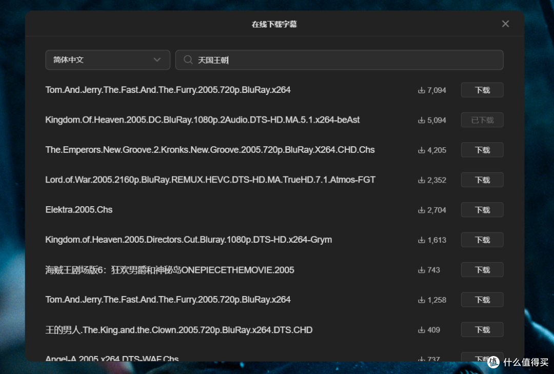Click the 1,613 download count
554x374 pixels.
click(437, 240)
